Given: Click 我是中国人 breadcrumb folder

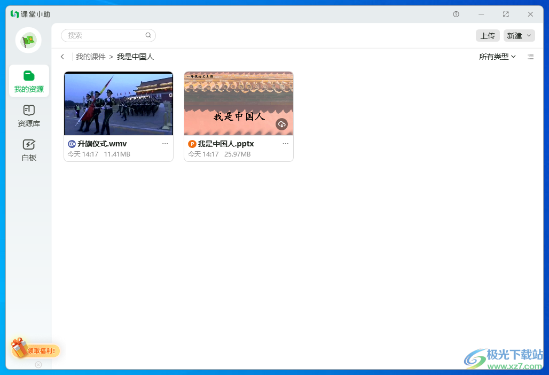Looking at the screenshot, I should (x=135, y=57).
